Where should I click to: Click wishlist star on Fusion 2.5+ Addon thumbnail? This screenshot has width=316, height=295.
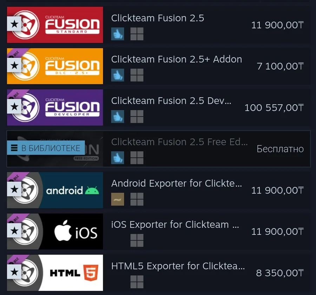[14, 65]
